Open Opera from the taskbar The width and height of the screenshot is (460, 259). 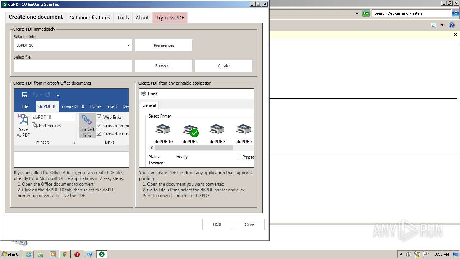pos(77,254)
